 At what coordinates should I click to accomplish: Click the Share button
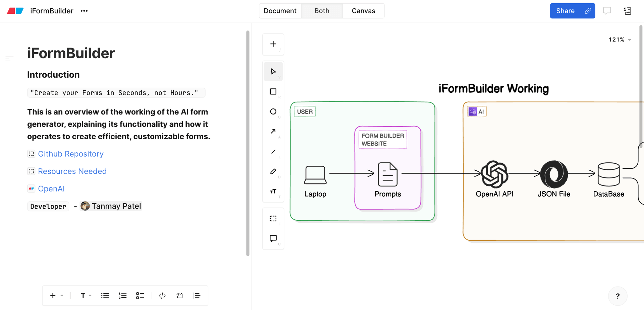click(x=566, y=11)
